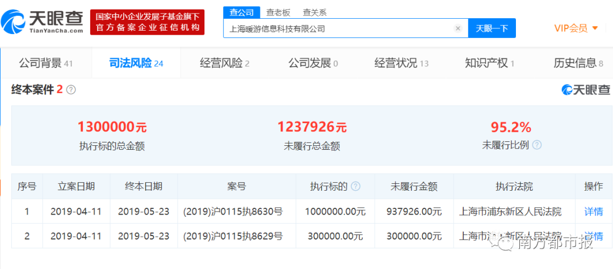Click the 执行法院 column header

(x=514, y=187)
